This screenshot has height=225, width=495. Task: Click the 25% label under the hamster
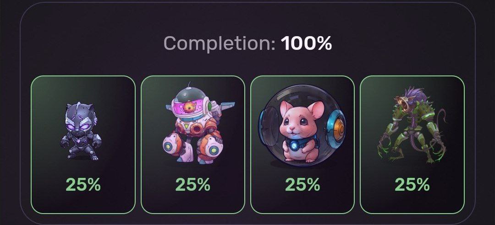pyautogui.click(x=302, y=185)
